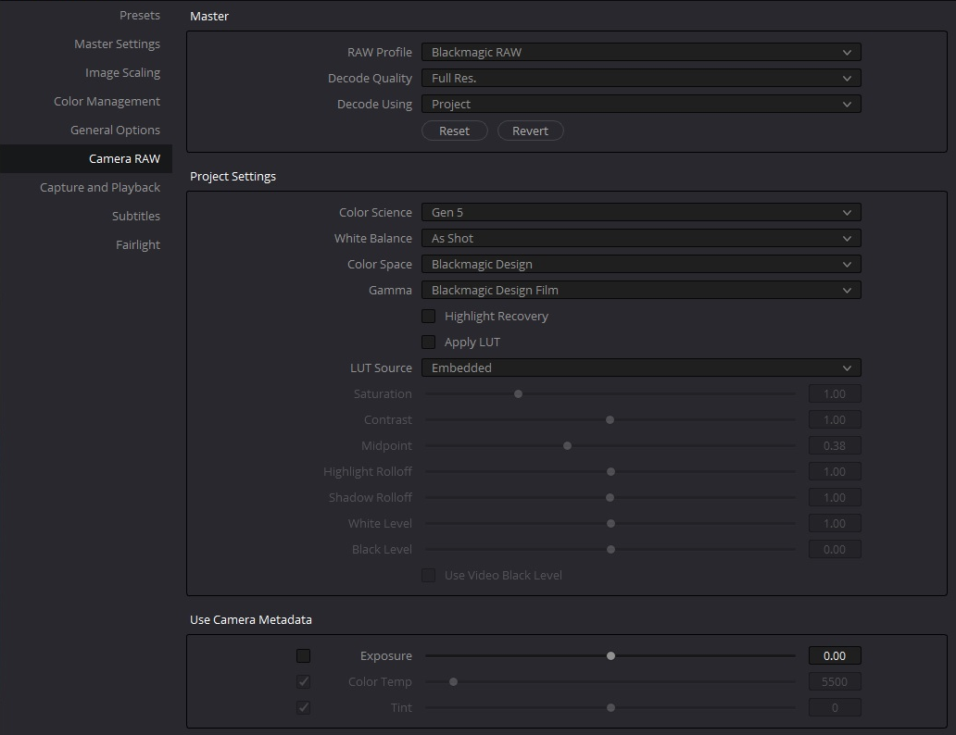Click the Revert button
Screen dimensions: 956x735
tap(530, 131)
